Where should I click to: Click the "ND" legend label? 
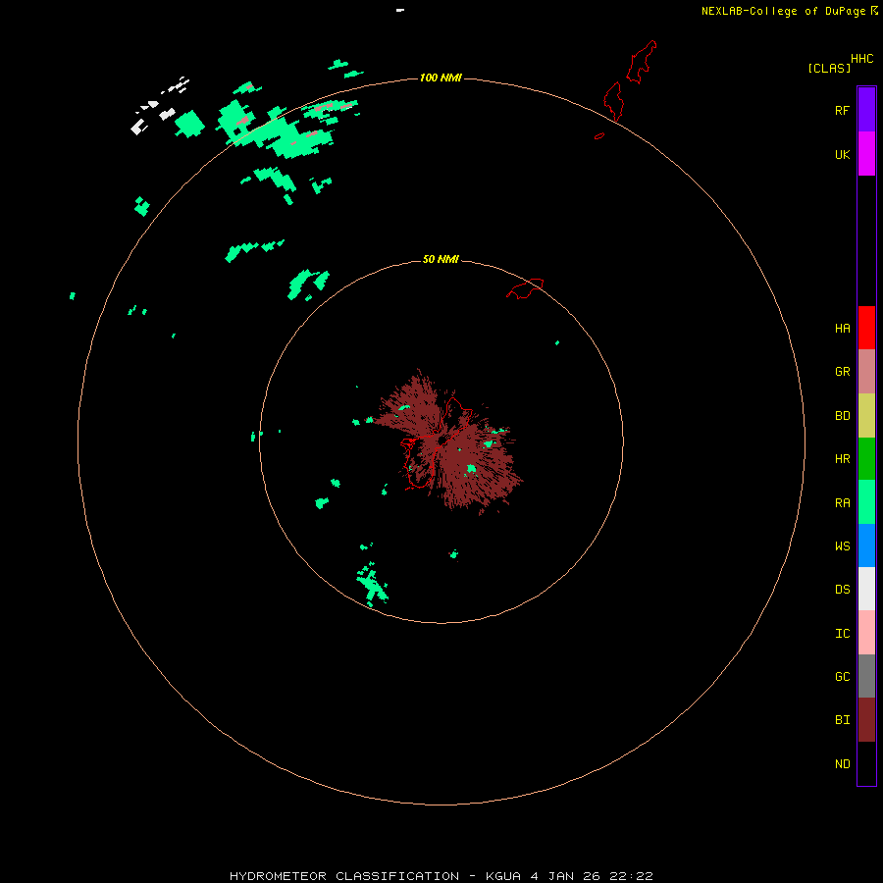842,763
